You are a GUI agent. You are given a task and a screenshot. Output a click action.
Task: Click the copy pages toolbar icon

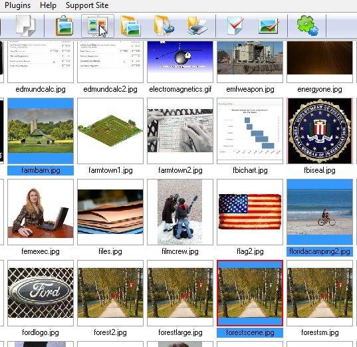pos(26,25)
